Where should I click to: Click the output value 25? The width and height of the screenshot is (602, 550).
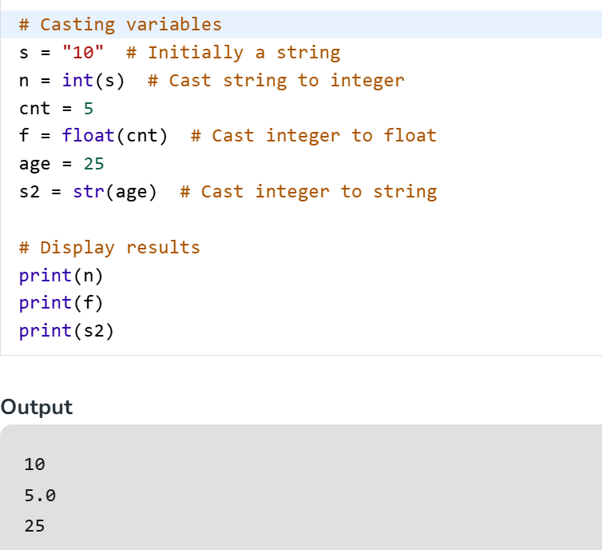[35, 526]
